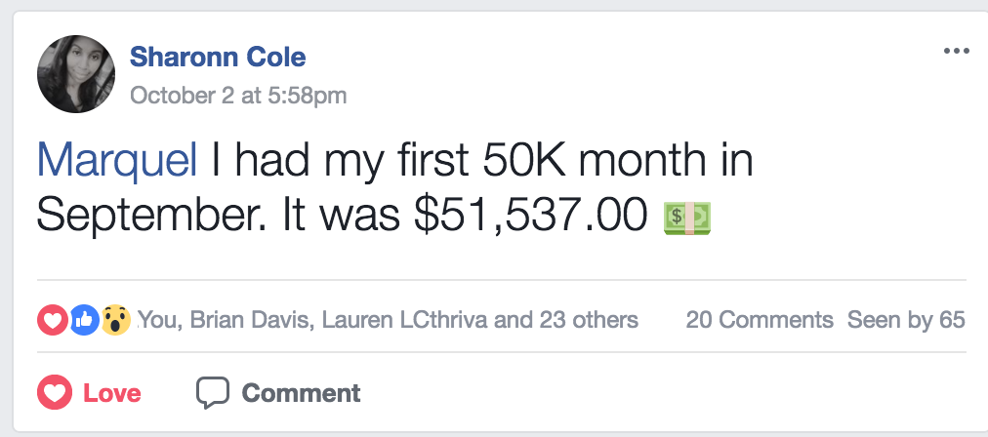This screenshot has width=988, height=437.
Task: Click the $51,537.00 amount in the post
Action: [x=531, y=216]
